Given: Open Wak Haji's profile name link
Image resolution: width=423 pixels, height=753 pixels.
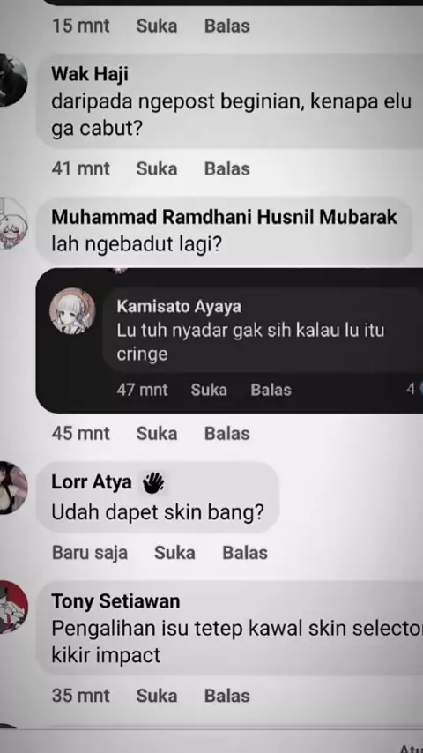Looking at the screenshot, I should pos(90,74).
